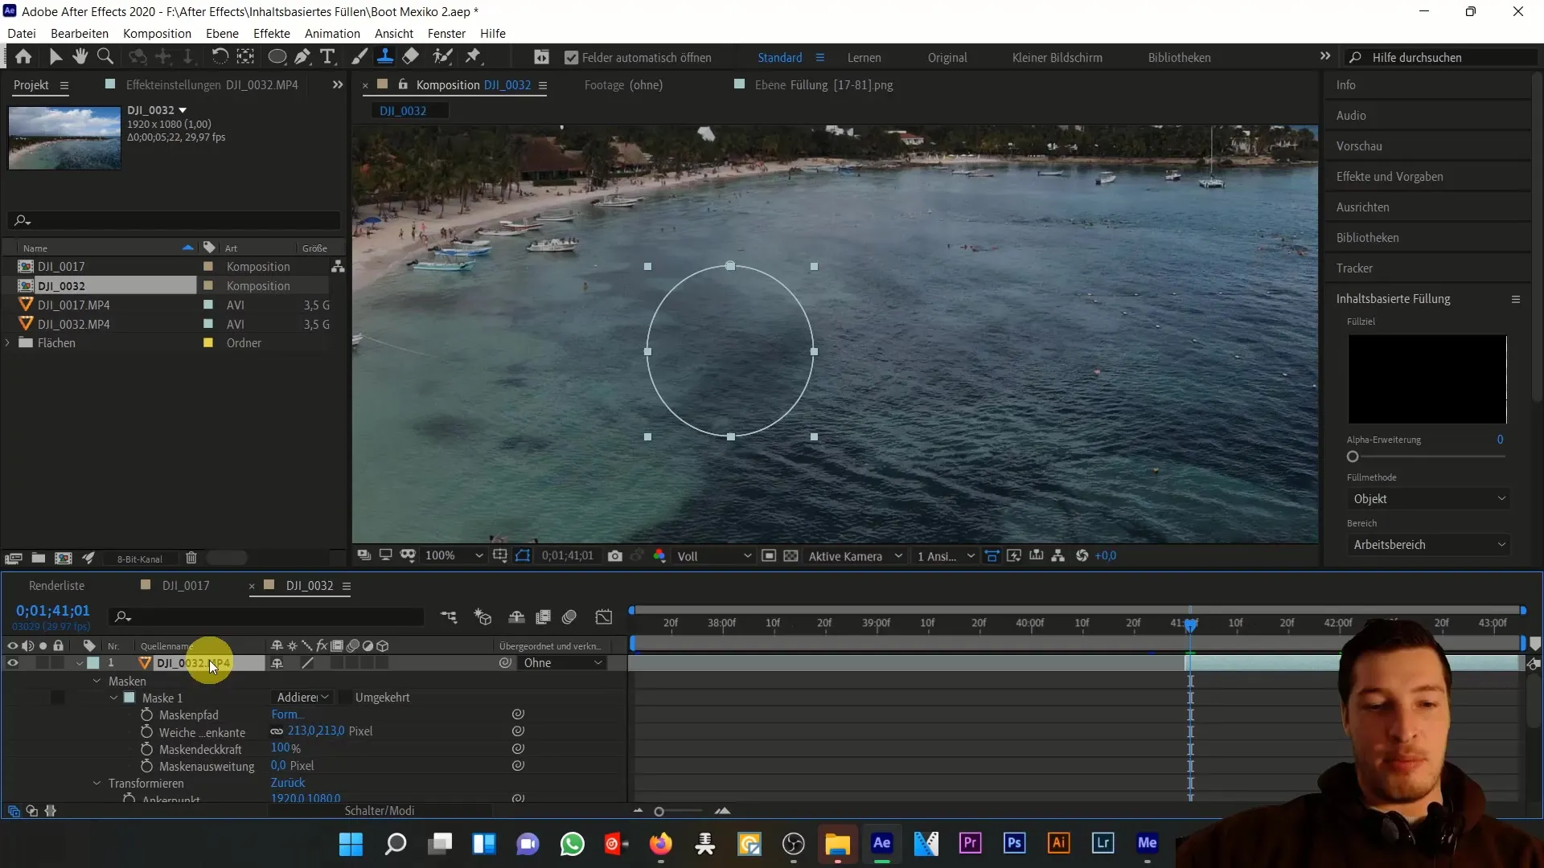
Task: Select the Home tool icon
Action: 23,56
